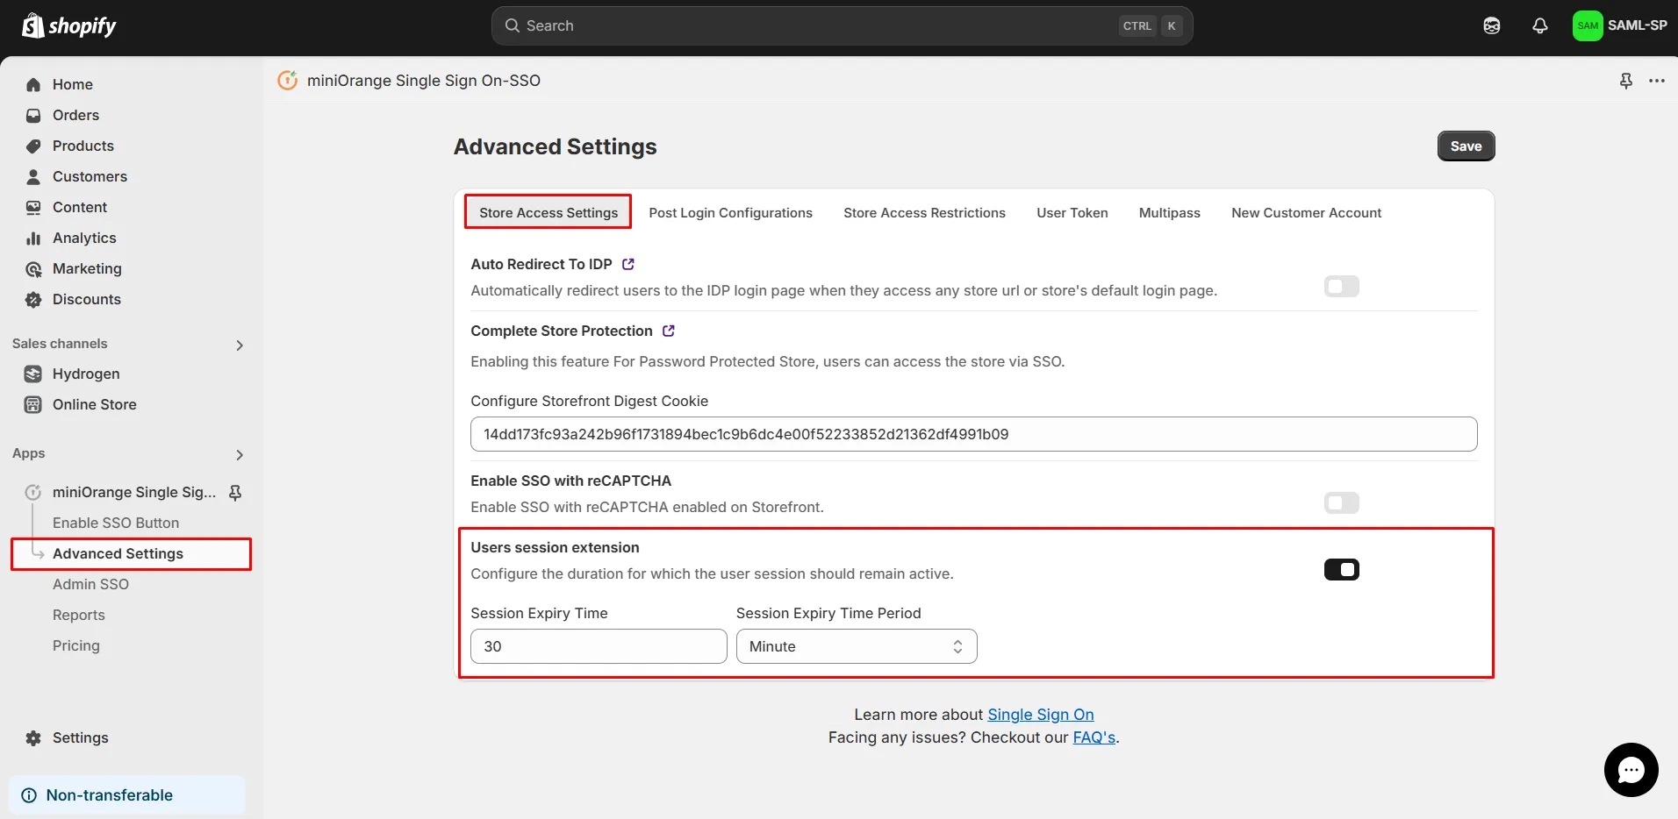This screenshot has height=819, width=1678.
Task: Switch to Post Login Configurations tab
Action: [731, 213]
